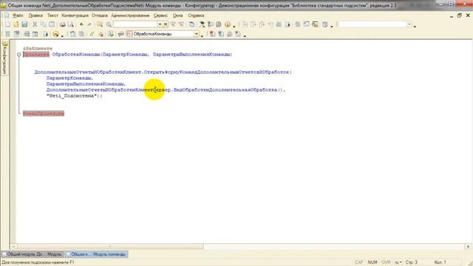Viewport: 473px width, 266px height.
Task: Paste from clipboard toolbar icon
Action: pos(52,24)
